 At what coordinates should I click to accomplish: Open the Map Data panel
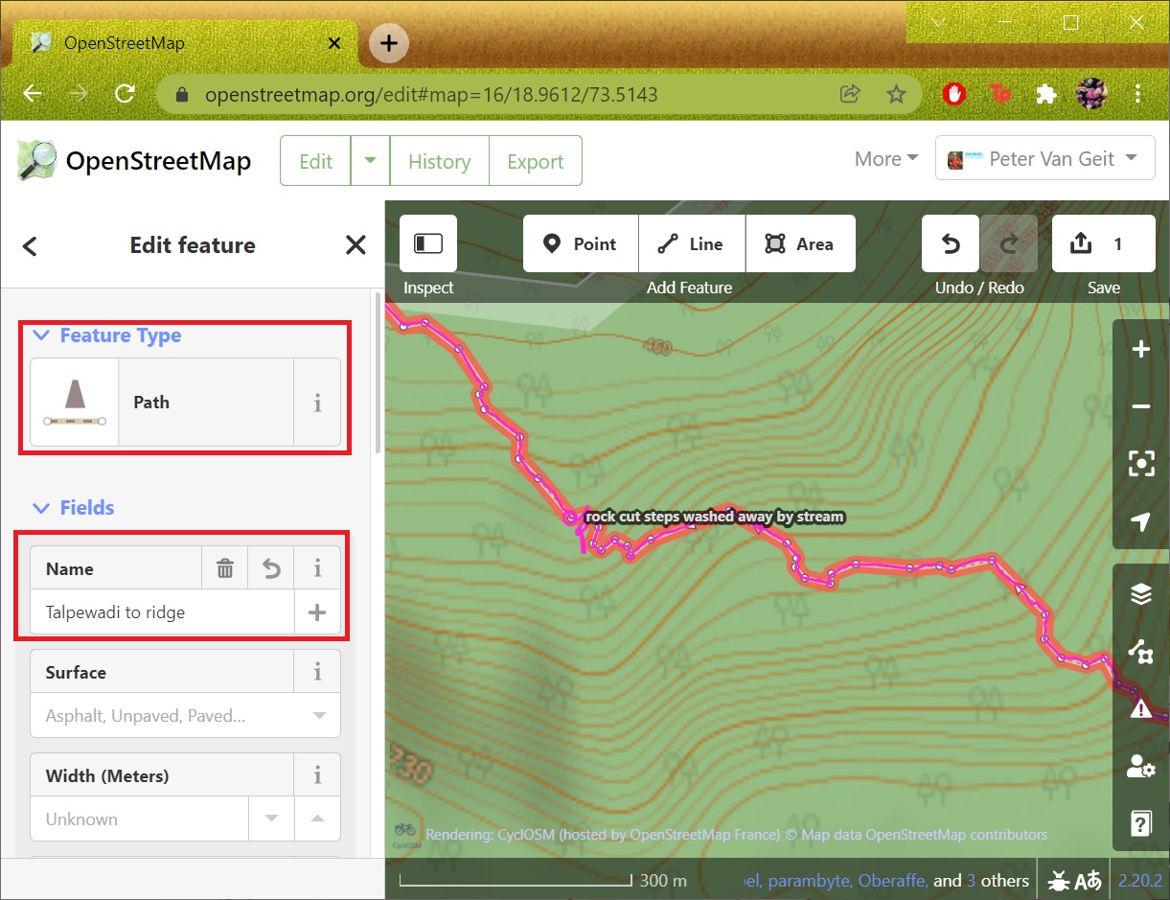coord(1140,652)
